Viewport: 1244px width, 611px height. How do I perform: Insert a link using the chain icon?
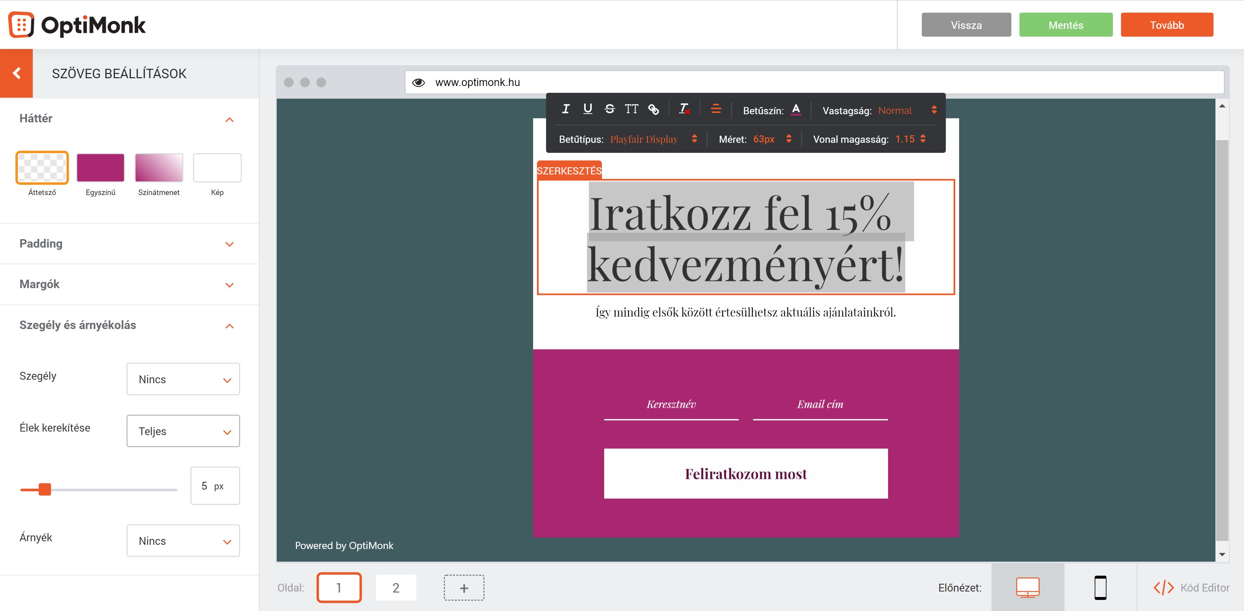654,109
